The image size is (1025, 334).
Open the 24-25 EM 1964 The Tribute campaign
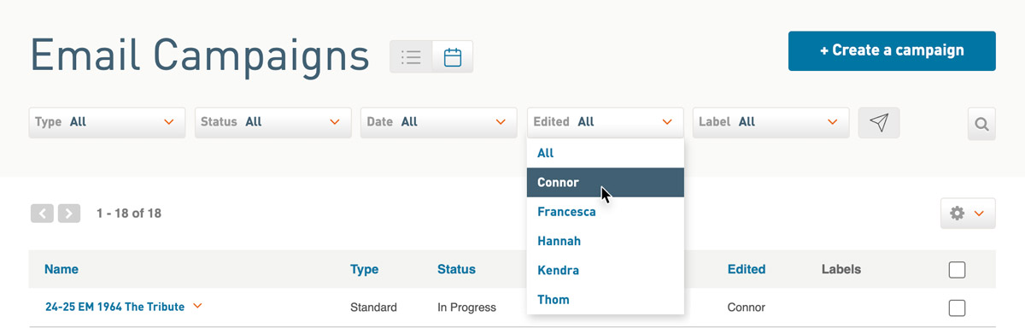[114, 307]
